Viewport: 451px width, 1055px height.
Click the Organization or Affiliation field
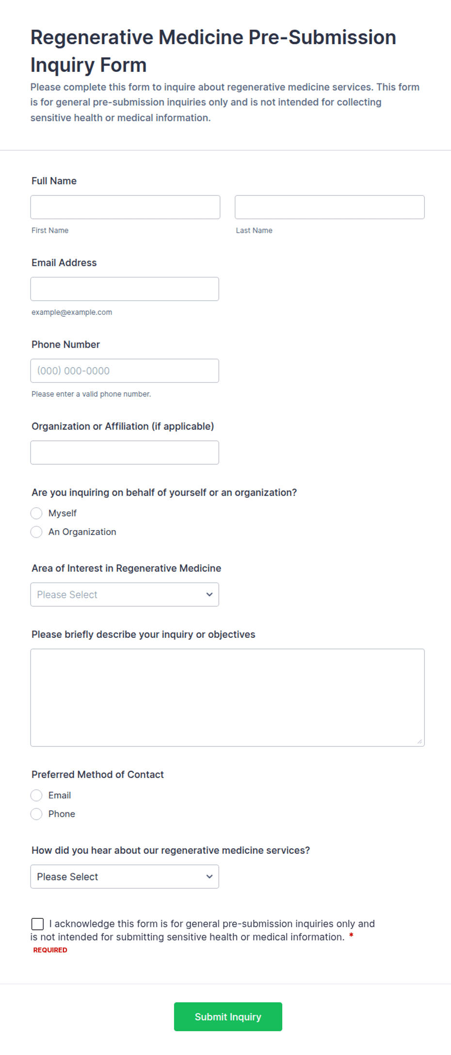[x=125, y=453]
